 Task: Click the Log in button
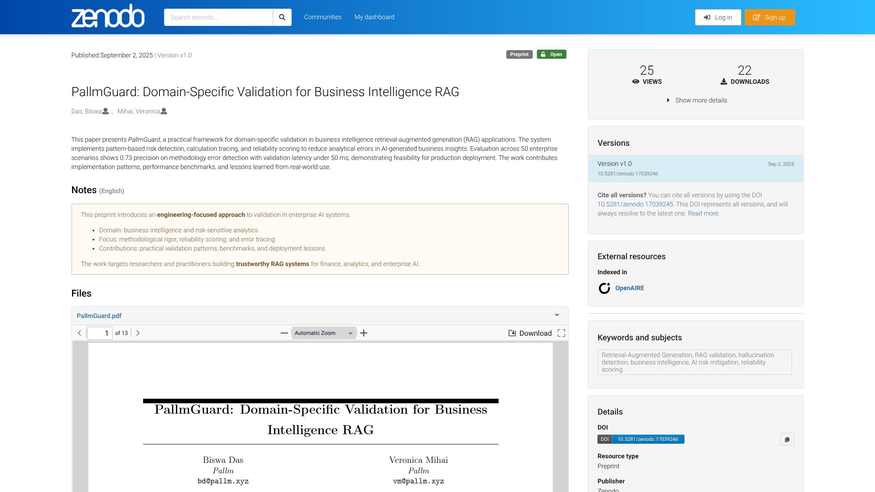(x=718, y=17)
